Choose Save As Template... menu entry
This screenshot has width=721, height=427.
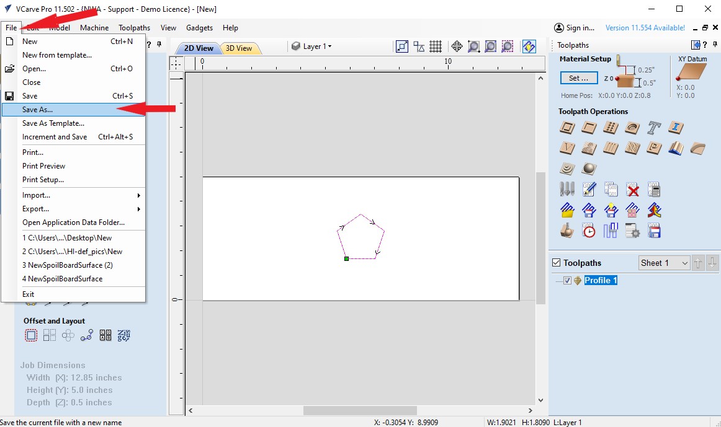(74, 123)
